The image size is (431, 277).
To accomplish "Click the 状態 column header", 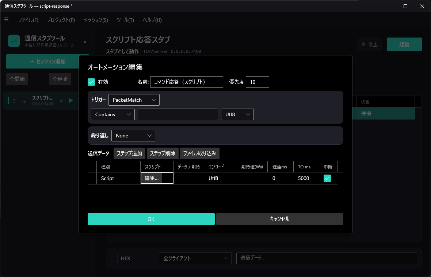I will click(x=385, y=102).
